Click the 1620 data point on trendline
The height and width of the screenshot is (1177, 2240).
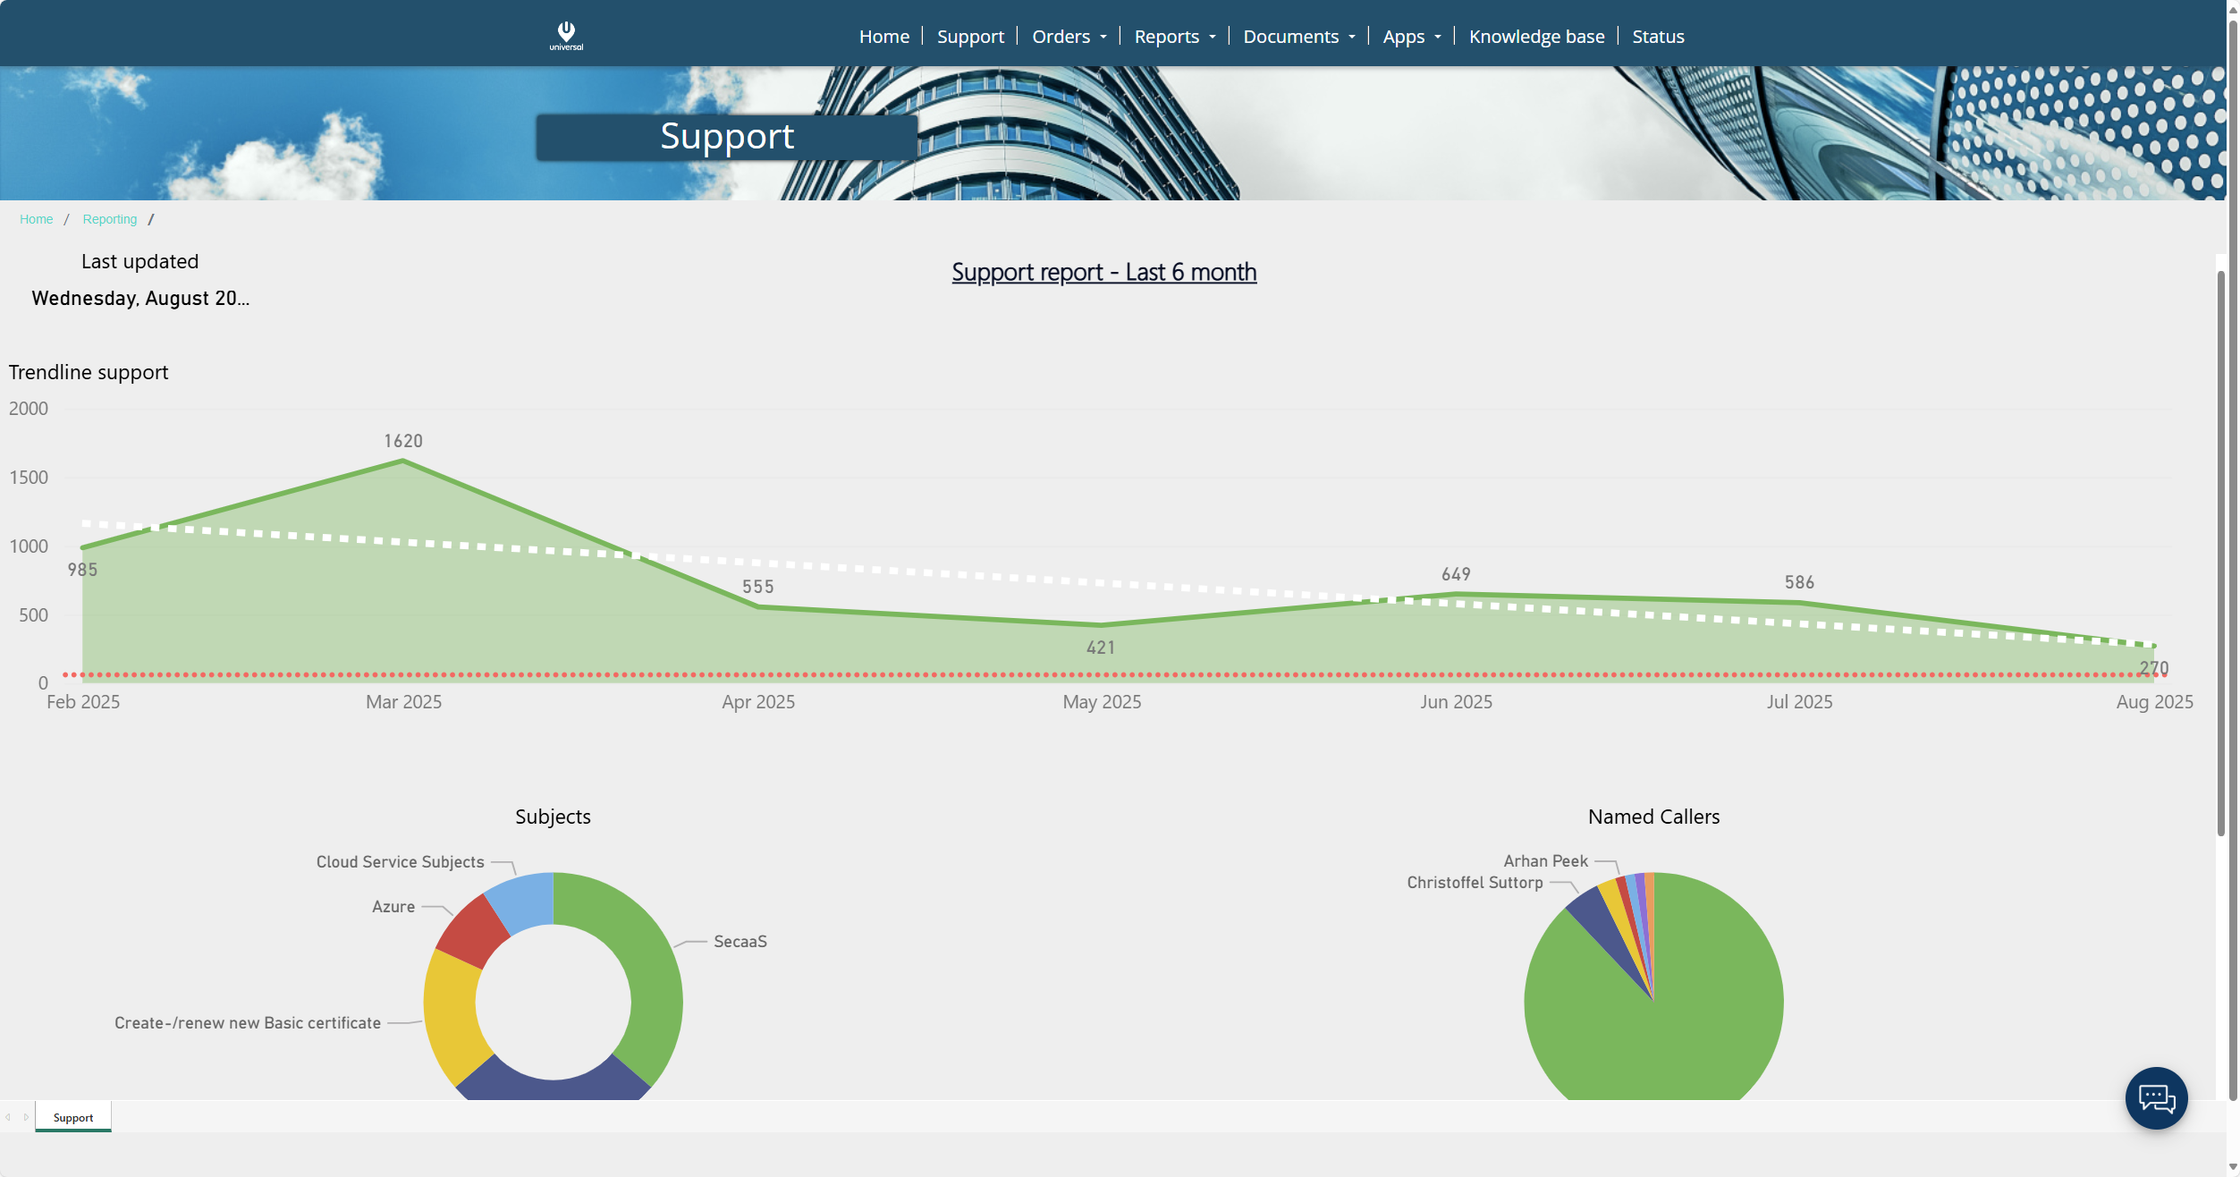(402, 461)
